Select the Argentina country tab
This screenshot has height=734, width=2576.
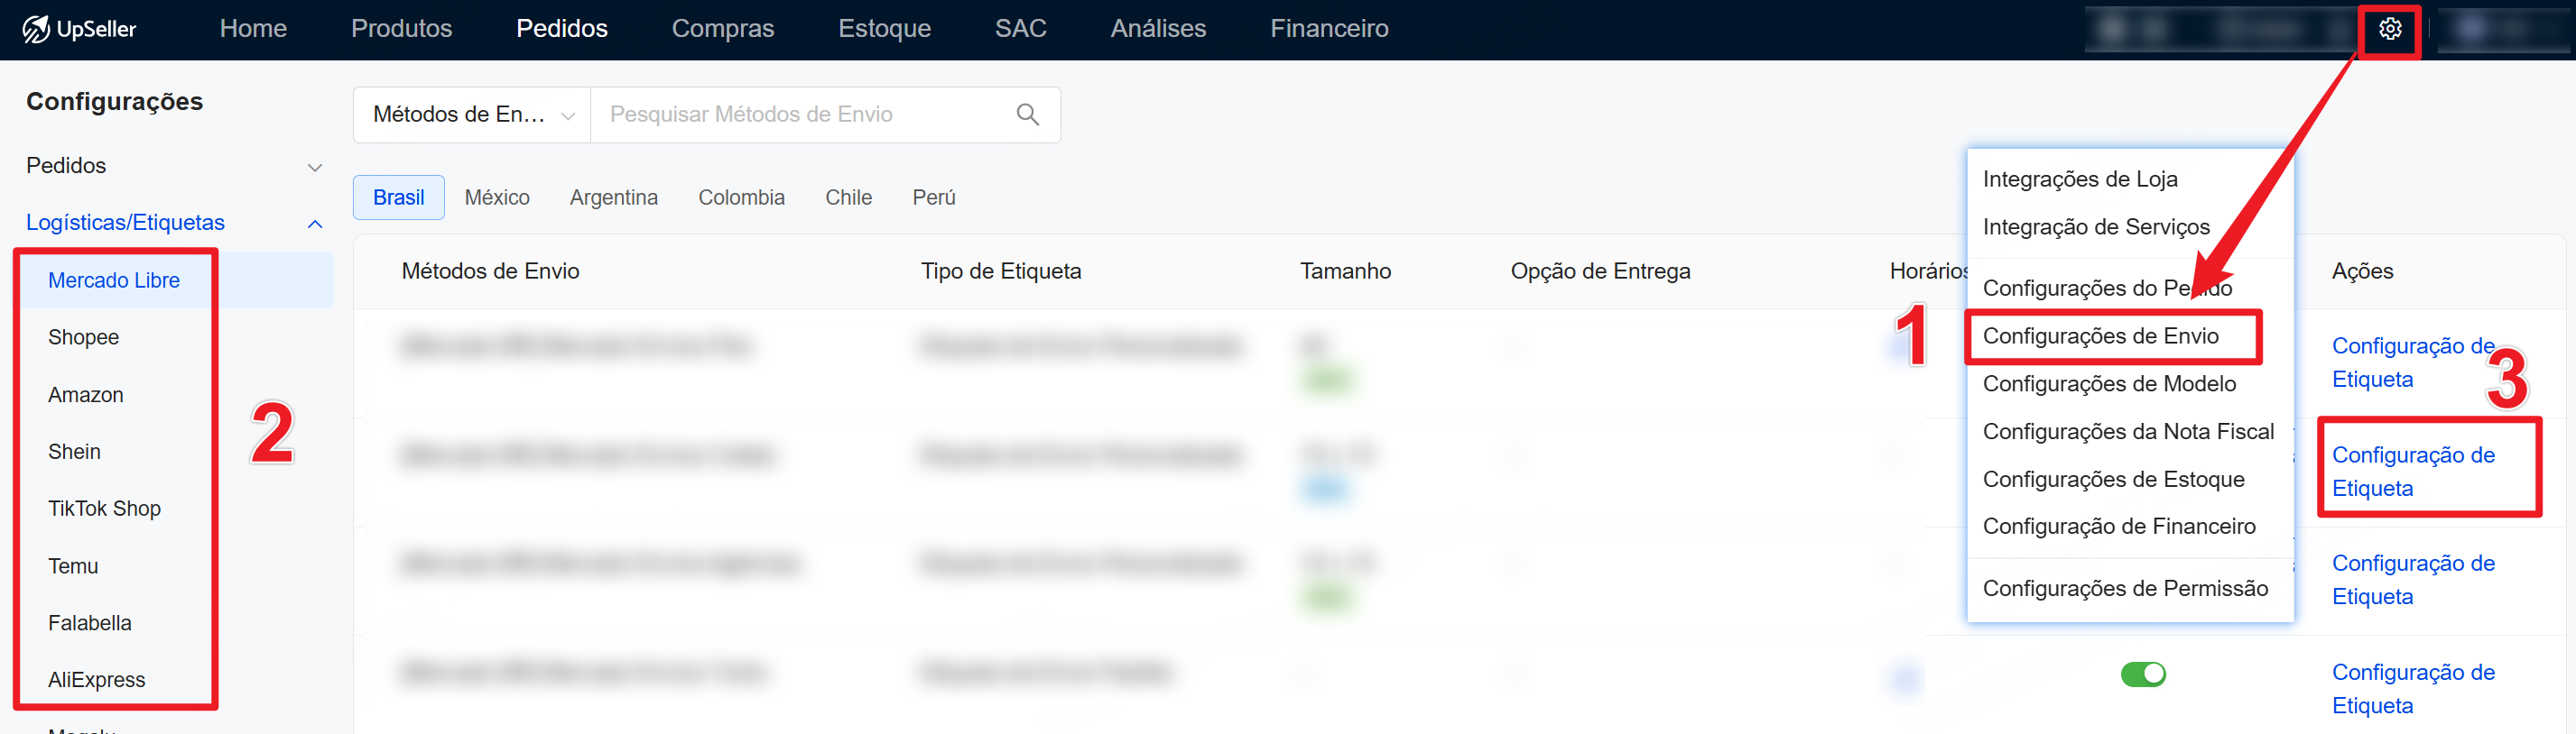click(613, 197)
